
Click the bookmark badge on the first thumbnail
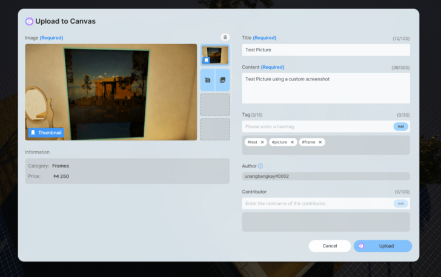tap(206, 60)
